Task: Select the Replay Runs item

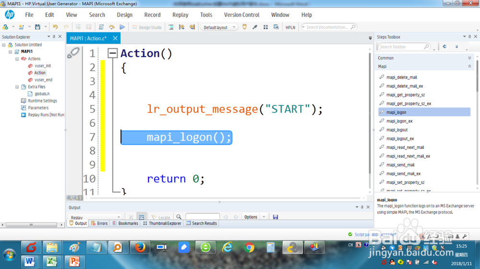Action: [x=46, y=115]
